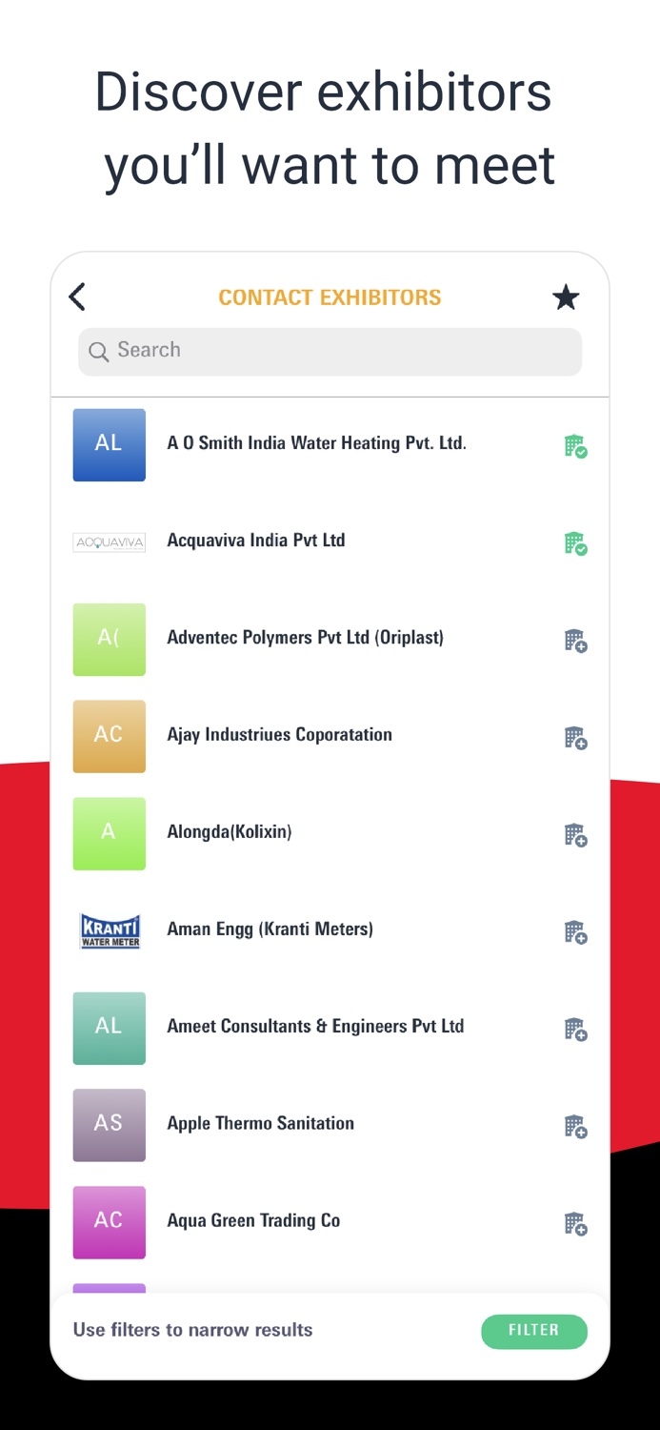Viewport: 660px width, 1430px height.
Task: Select the CONTACT EXHIBITORS header title
Action: (330, 297)
